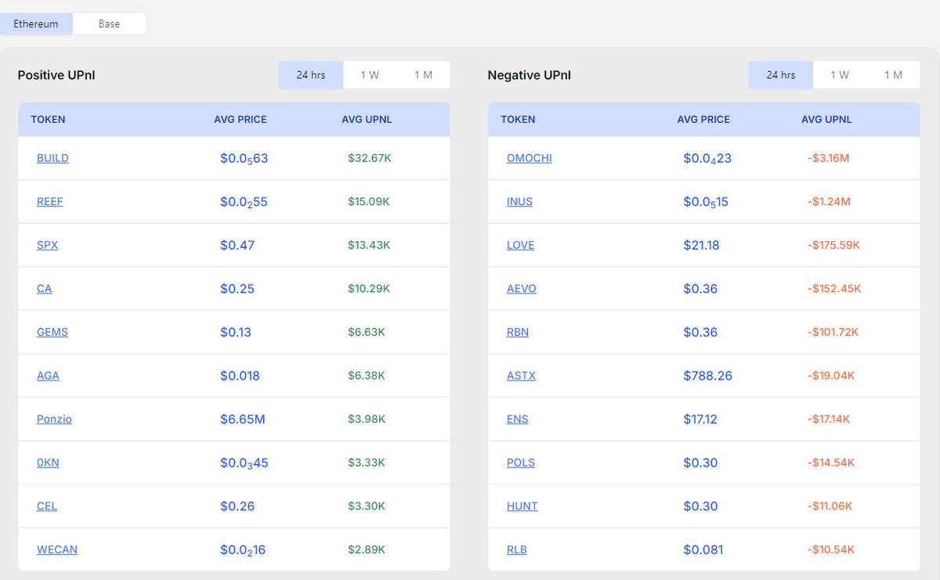Click the $2.89K UPNL value for WECAN

(367, 549)
